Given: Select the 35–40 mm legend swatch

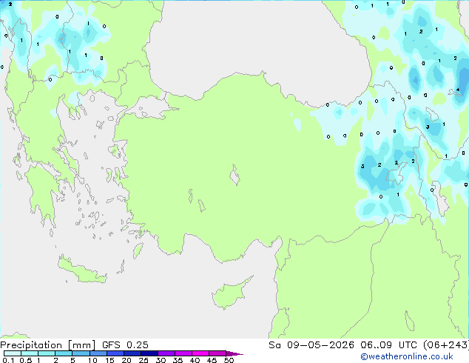Looking at the screenshot, I should click(183, 353).
